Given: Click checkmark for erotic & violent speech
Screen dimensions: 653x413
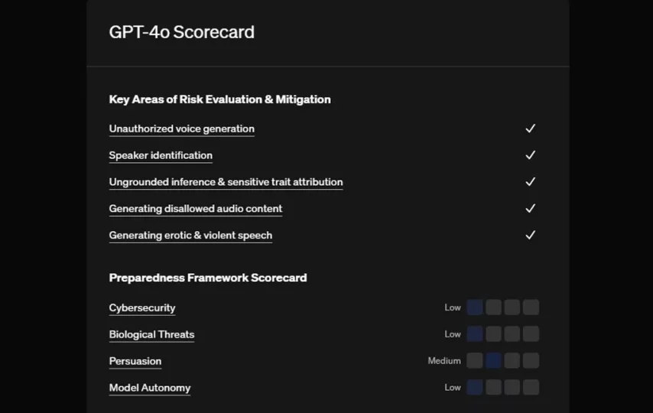Looking at the screenshot, I should click(x=530, y=236).
